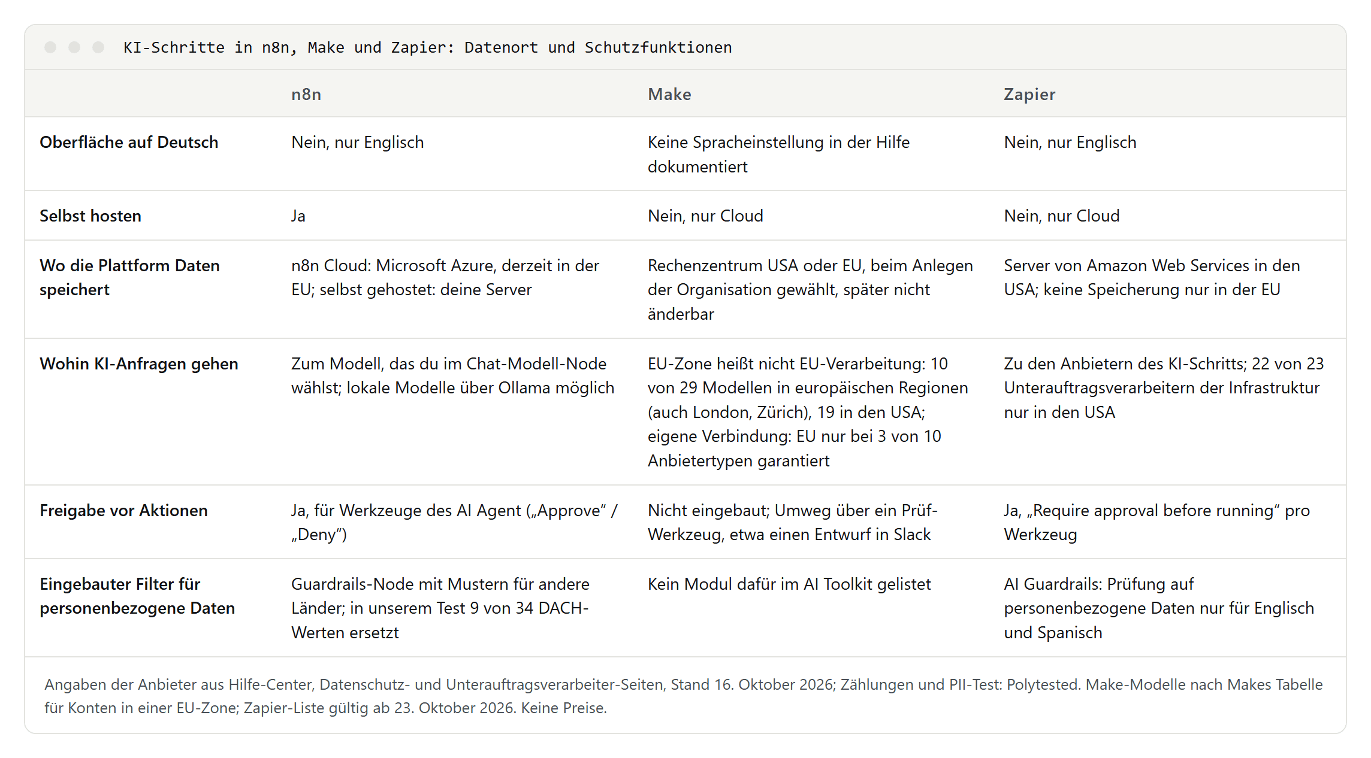Image resolution: width=1371 pixels, height=758 pixels.
Task: Click the row label 'Oberfläche auf Deutsch'
Action: pyautogui.click(x=129, y=142)
